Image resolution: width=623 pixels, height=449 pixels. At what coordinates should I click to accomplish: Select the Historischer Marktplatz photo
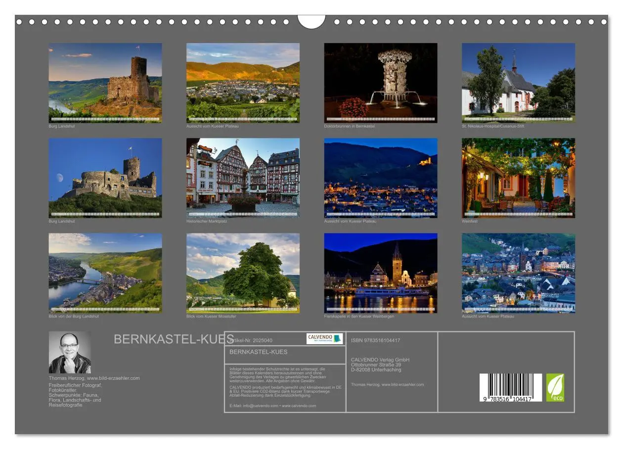coord(243,178)
